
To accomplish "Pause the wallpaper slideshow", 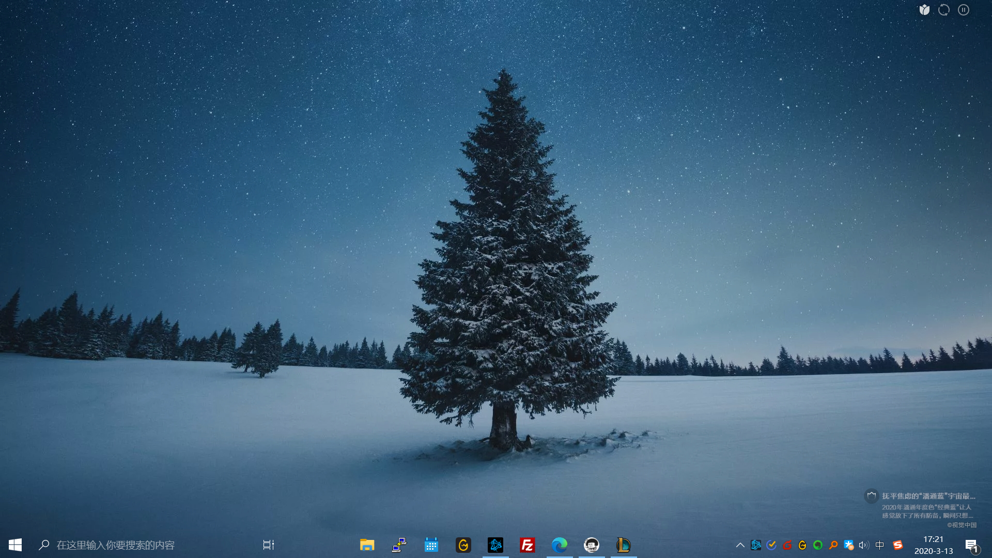I will (x=964, y=10).
